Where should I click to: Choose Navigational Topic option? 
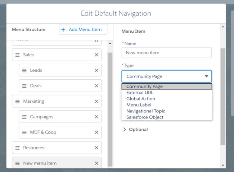click(167, 111)
